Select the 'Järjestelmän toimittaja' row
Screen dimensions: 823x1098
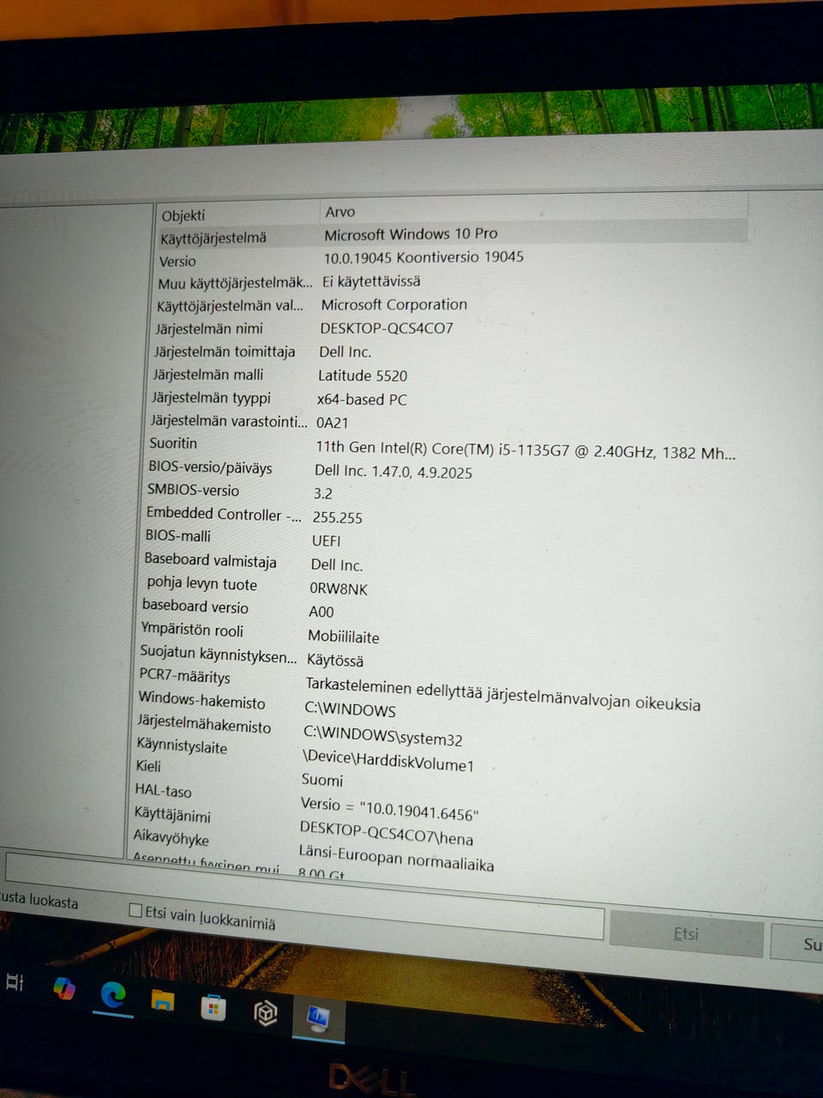click(225, 352)
